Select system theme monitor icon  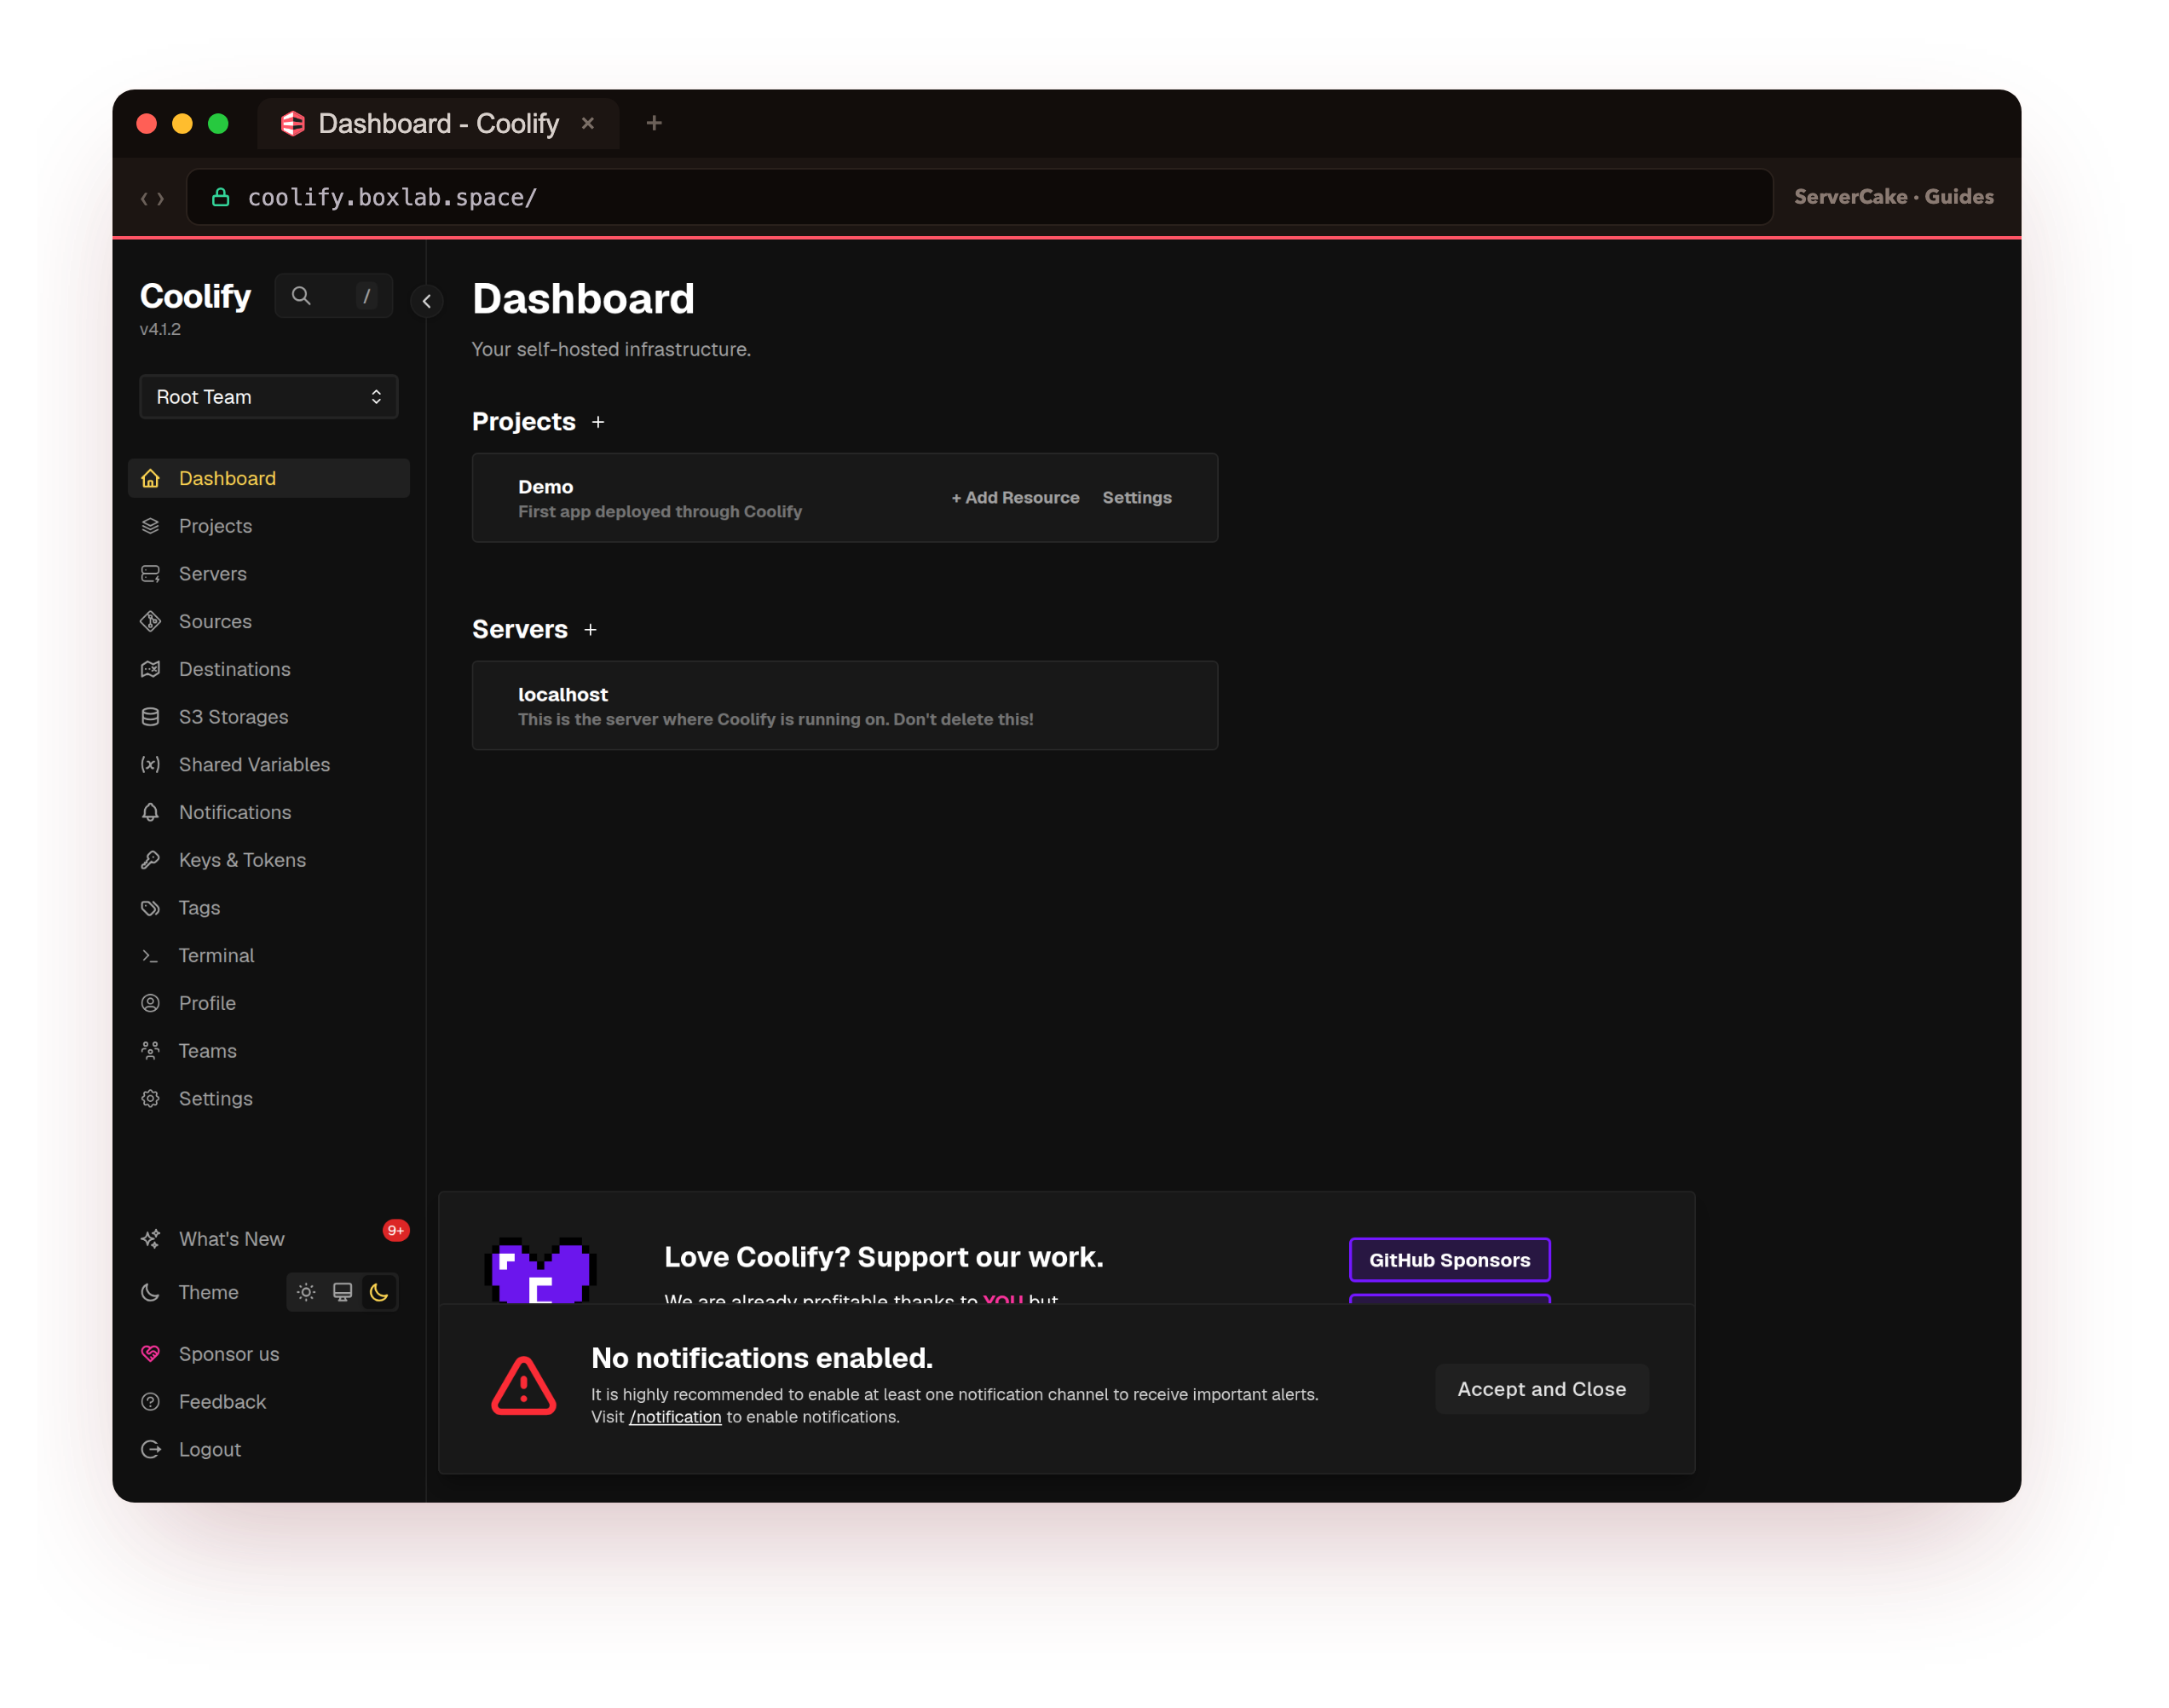click(x=342, y=1292)
